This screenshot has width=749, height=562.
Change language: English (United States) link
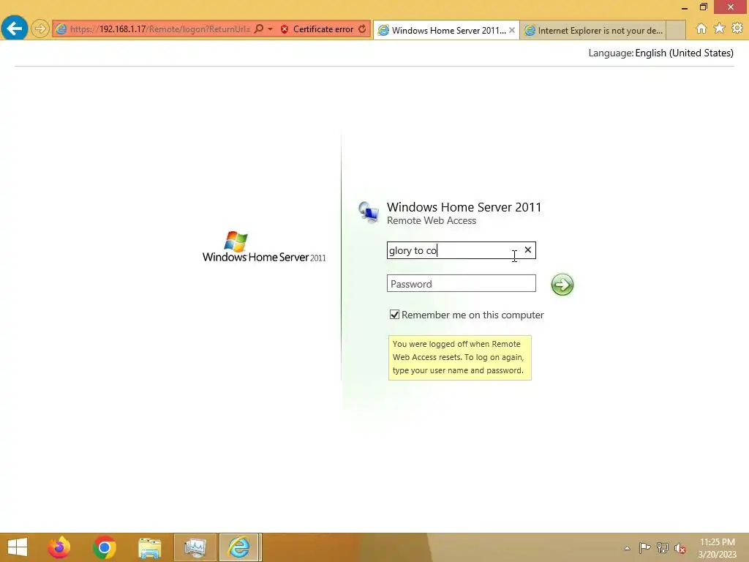point(684,53)
